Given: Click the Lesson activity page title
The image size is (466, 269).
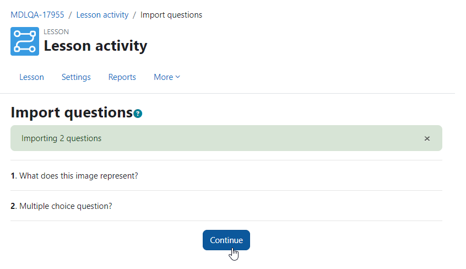Looking at the screenshot, I should 95,46.
